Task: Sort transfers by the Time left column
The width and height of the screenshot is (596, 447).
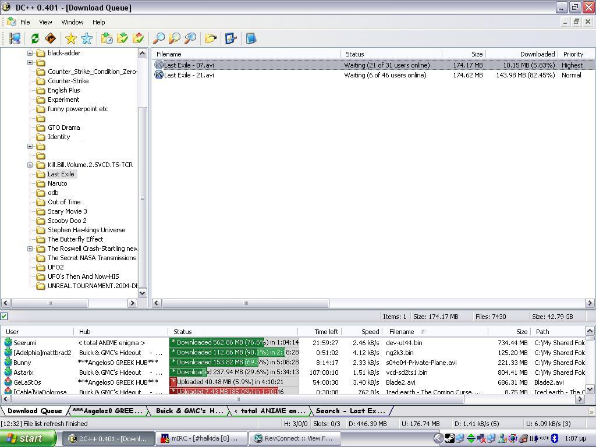Action: click(x=318, y=331)
